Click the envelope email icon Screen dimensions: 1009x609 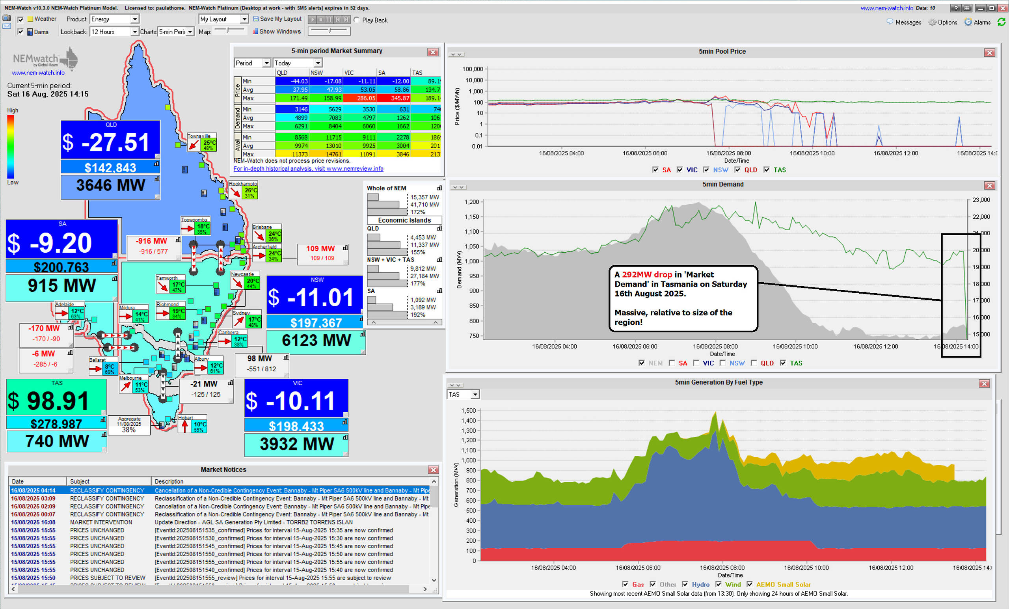[x=7, y=26]
